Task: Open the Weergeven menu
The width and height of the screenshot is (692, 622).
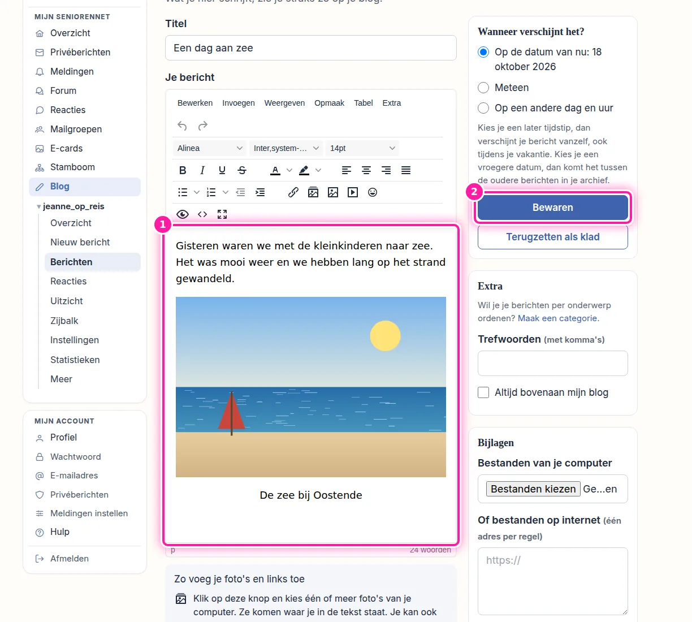Action: pos(284,103)
